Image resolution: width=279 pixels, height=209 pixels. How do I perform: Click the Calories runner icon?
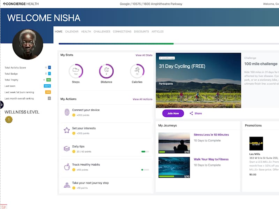click(137, 69)
